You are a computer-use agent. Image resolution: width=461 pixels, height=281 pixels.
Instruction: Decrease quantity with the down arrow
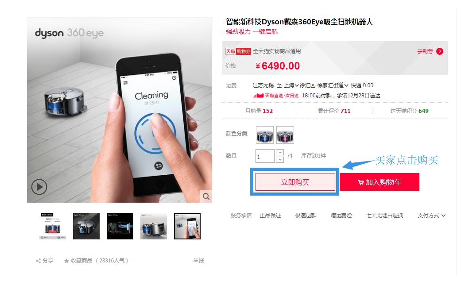click(x=280, y=160)
